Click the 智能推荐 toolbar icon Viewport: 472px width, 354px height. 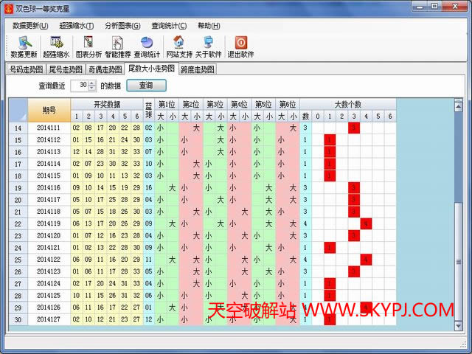(117, 46)
